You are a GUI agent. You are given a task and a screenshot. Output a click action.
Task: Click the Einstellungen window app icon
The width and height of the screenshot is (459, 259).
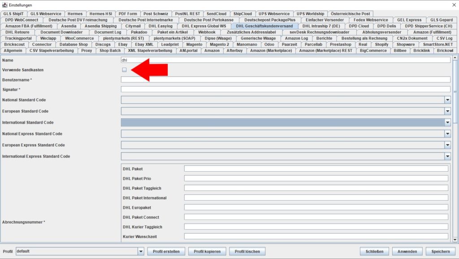click(x=4, y=5)
